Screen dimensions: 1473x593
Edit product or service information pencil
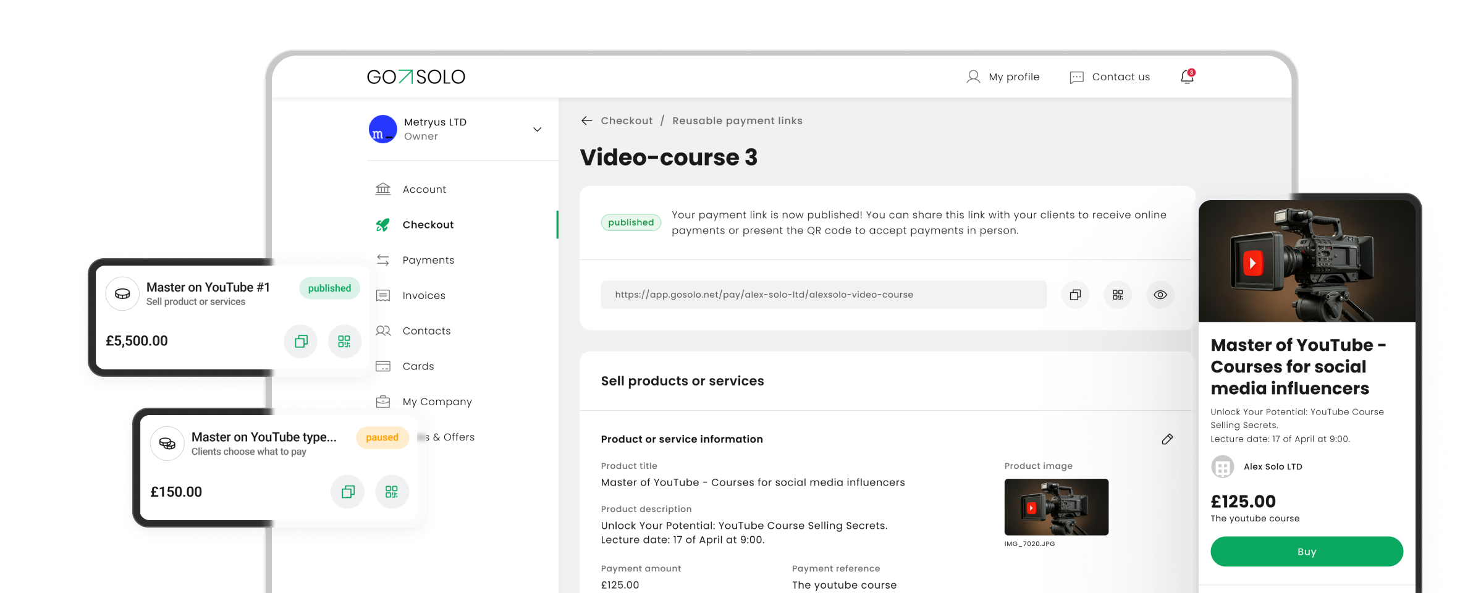click(x=1167, y=439)
